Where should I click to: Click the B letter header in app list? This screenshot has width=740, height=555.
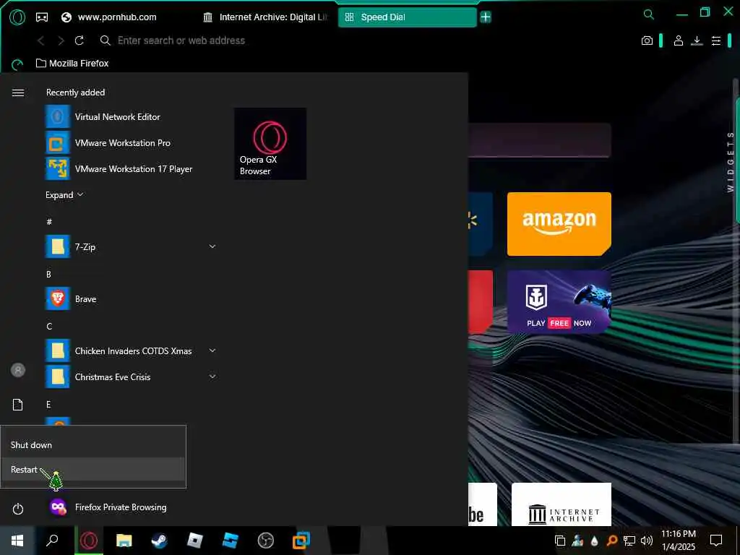point(48,274)
